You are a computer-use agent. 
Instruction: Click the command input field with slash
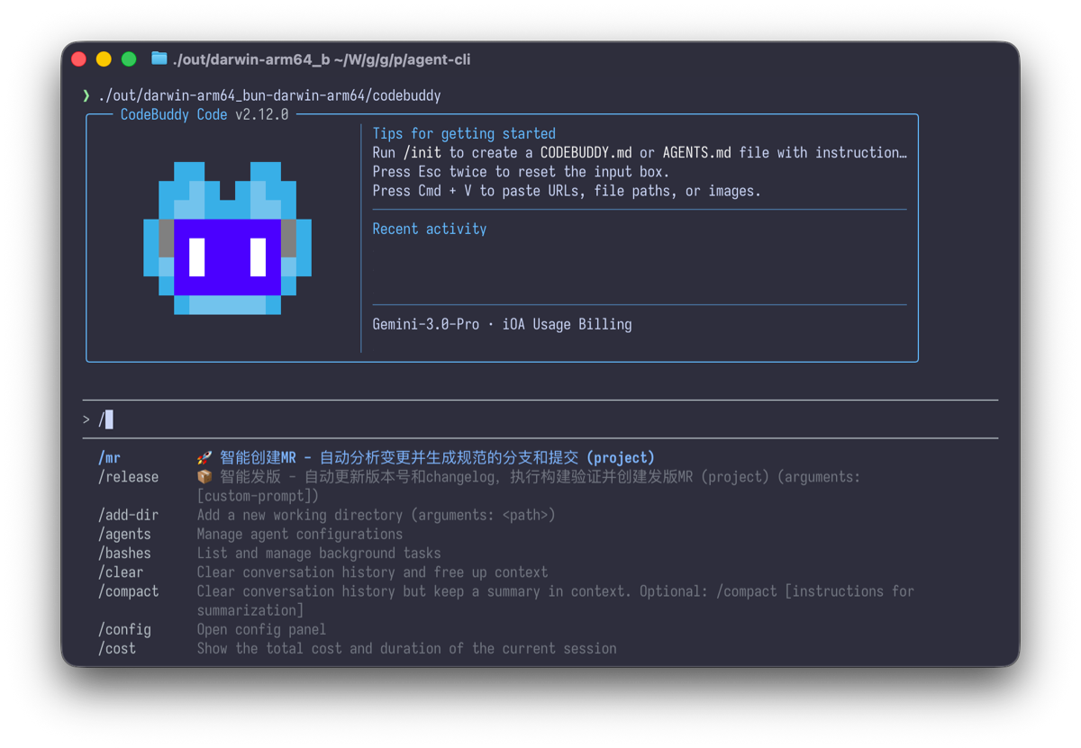(540, 419)
